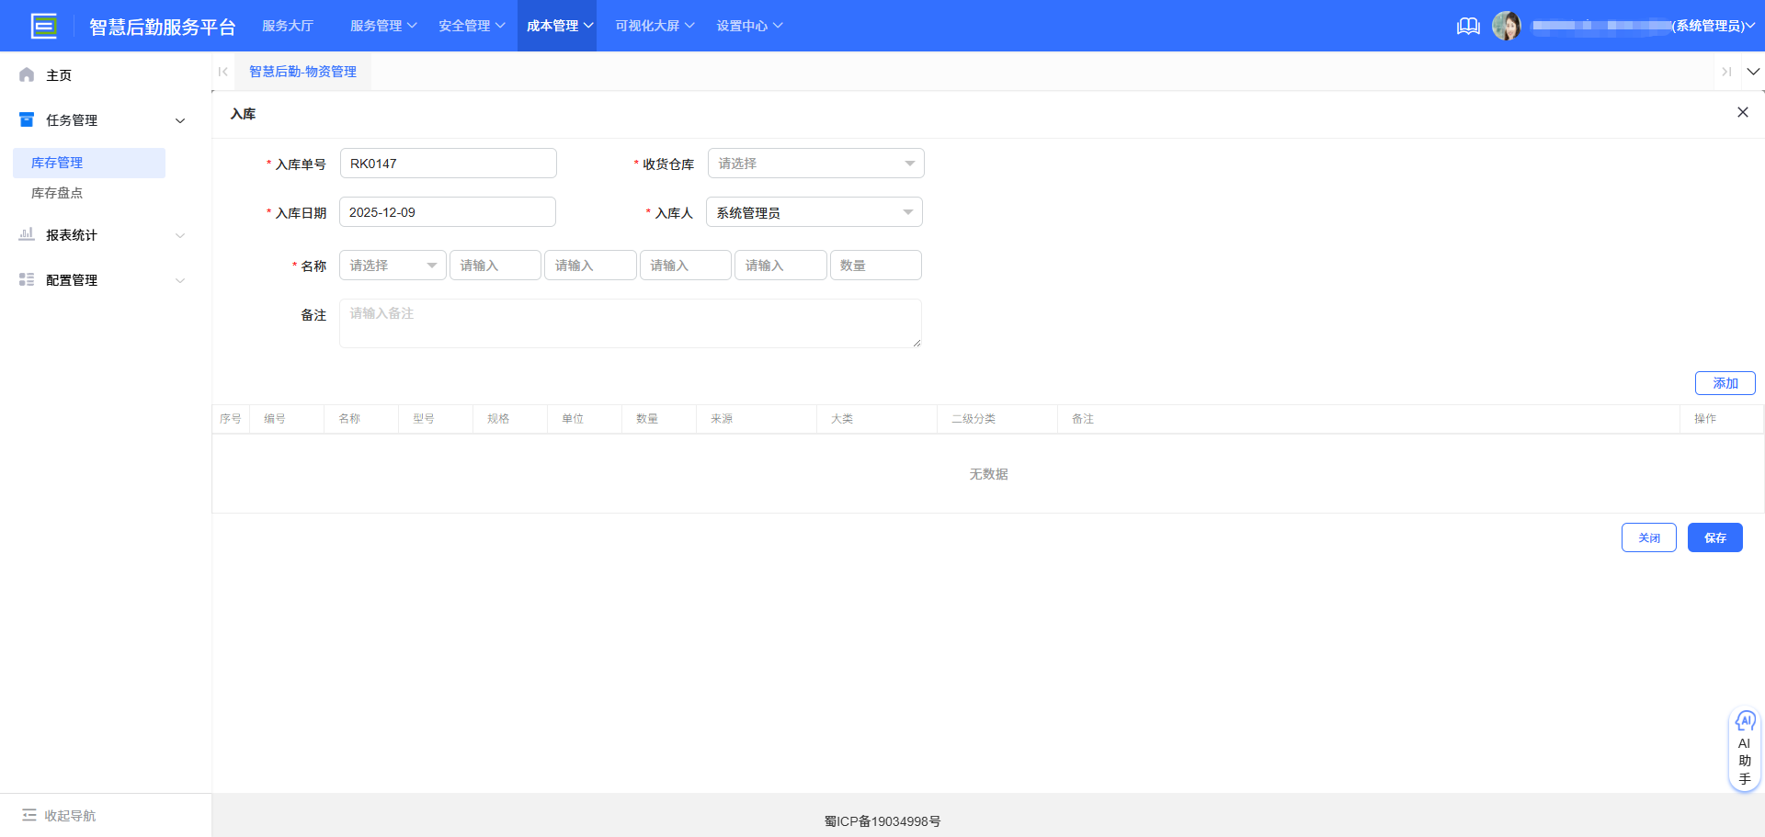Click the grid icon next to 配置管理
Screen dimensions: 1765x837
point(27,280)
